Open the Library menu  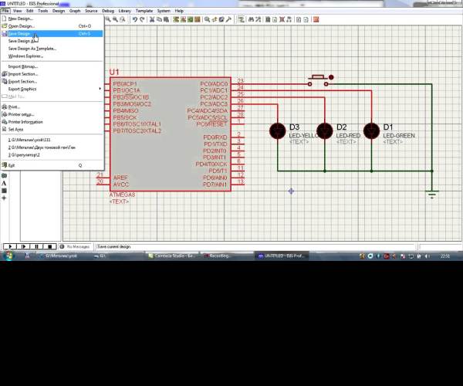click(x=124, y=11)
